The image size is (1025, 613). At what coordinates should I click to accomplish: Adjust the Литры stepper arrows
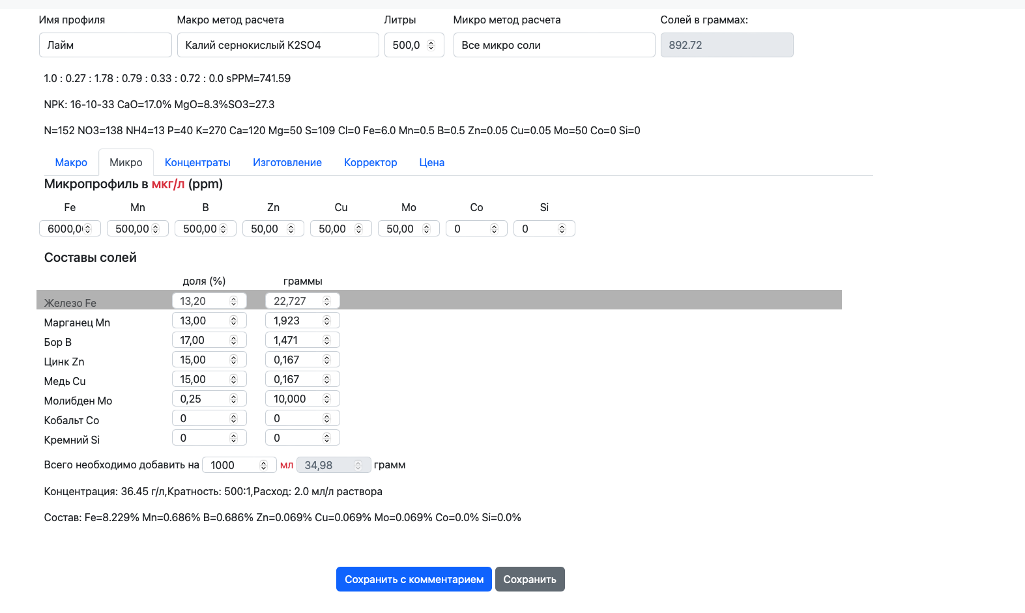pyautogui.click(x=431, y=45)
